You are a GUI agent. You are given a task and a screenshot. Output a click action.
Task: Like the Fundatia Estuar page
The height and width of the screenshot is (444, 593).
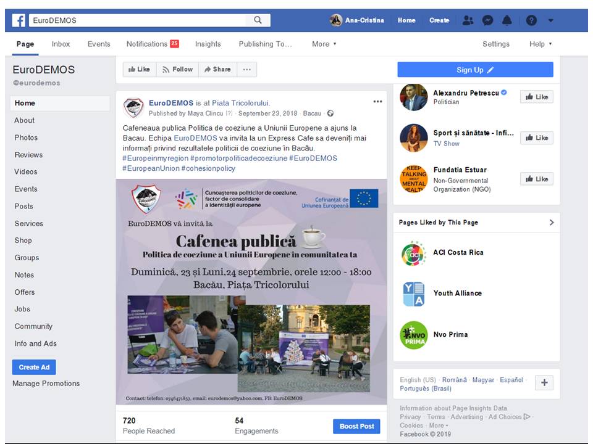tap(537, 179)
